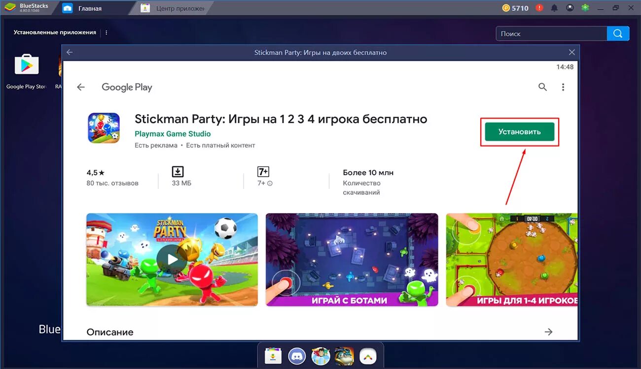Play the Stickman Party trailer video
This screenshot has width=641, height=369.
pyautogui.click(x=172, y=259)
